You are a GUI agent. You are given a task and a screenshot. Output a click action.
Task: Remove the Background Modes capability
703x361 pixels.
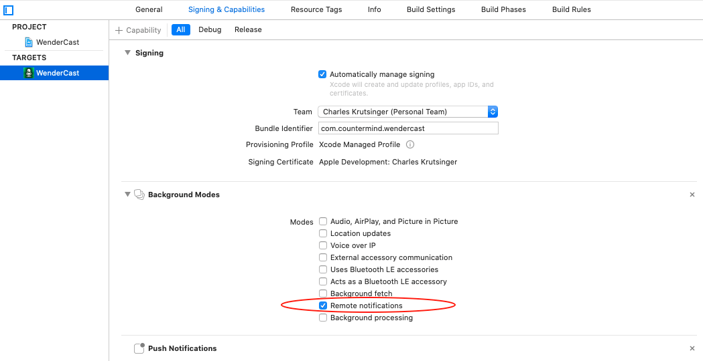[692, 195]
